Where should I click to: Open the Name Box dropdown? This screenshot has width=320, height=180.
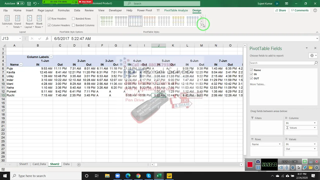[20, 38]
